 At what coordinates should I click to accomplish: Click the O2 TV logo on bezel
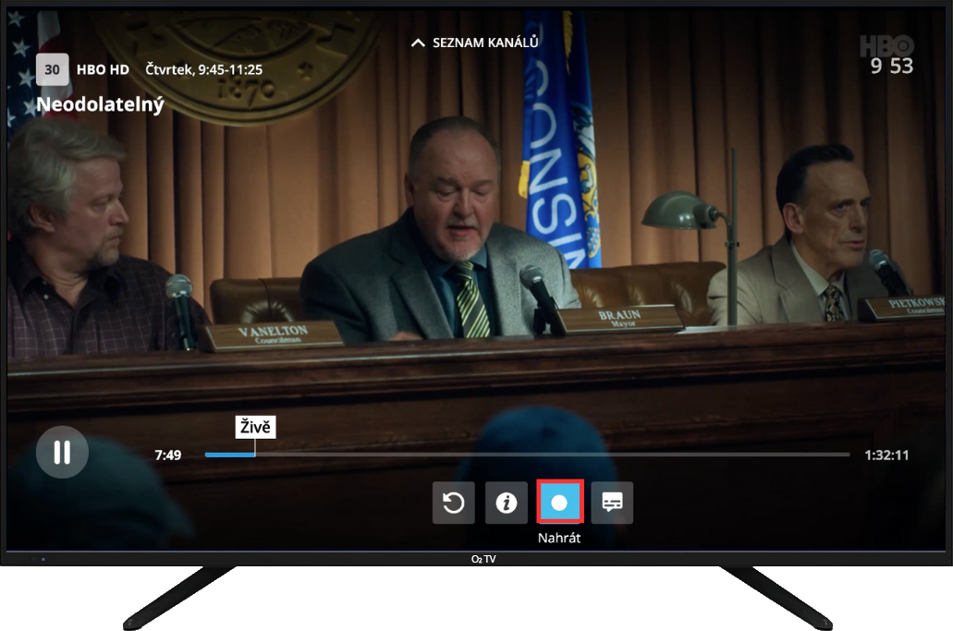click(483, 559)
